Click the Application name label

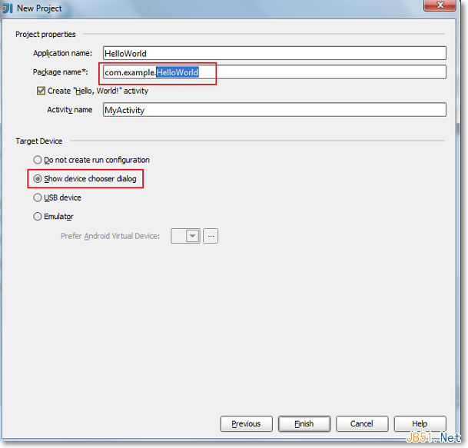(63, 53)
